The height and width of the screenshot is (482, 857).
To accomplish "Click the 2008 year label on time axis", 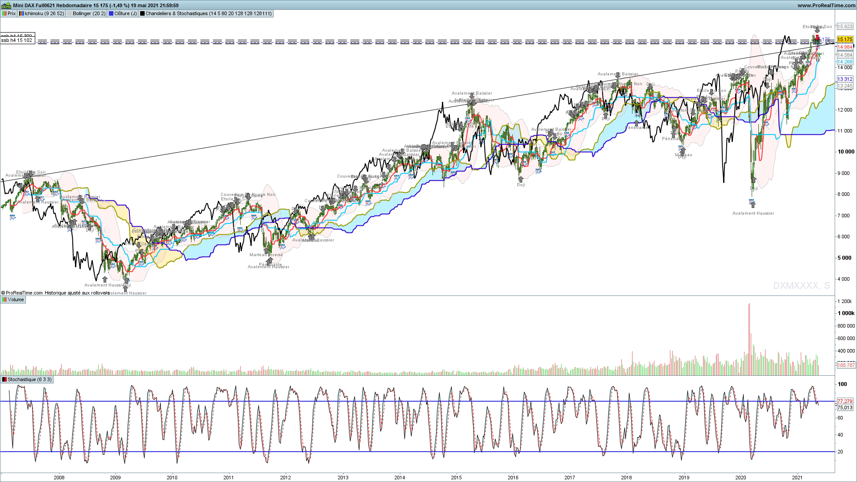I will [x=59, y=478].
